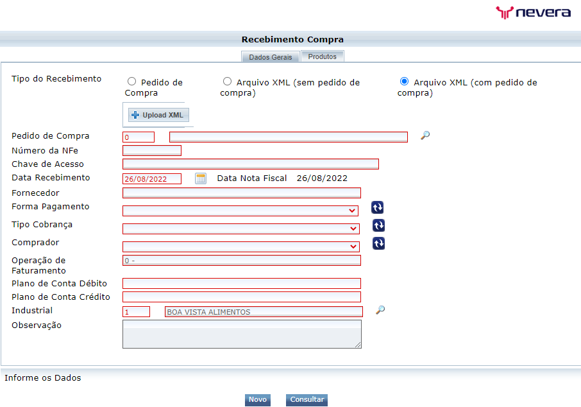Select the Pedido de Compra receipt type
The height and width of the screenshot is (407, 581).
pyautogui.click(x=131, y=81)
